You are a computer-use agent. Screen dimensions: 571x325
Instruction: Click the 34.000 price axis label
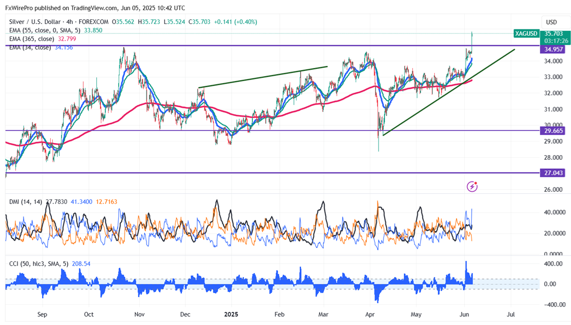[x=553, y=61]
